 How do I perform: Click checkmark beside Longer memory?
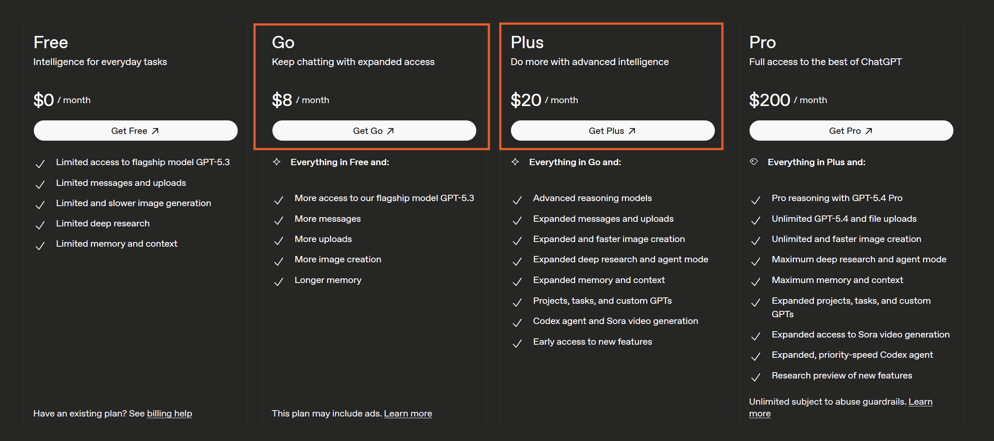(x=278, y=282)
